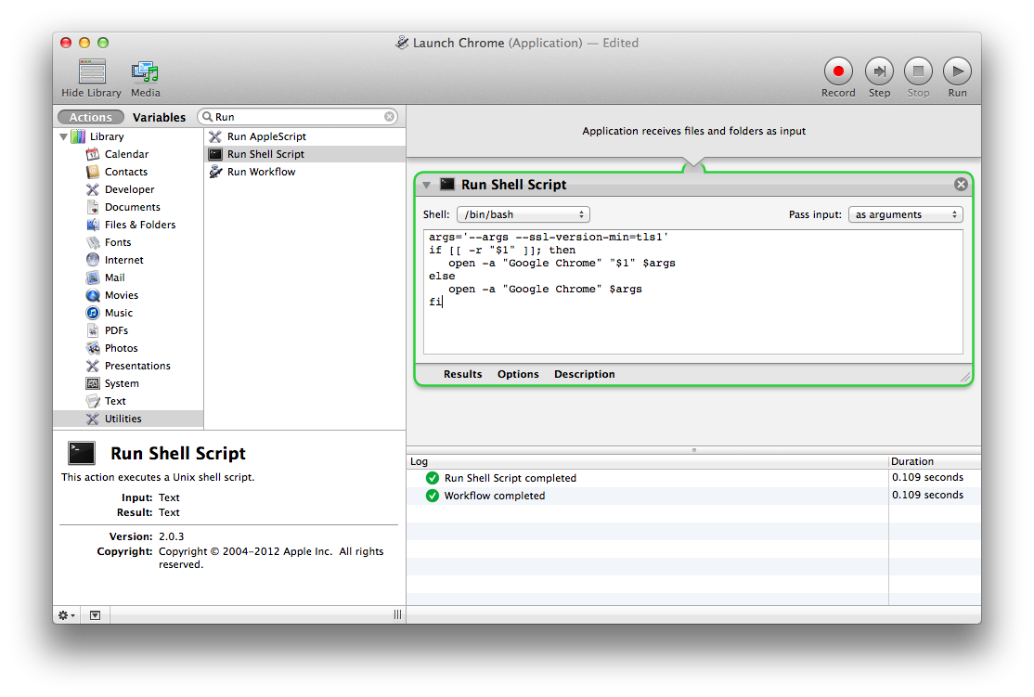The image size is (1034, 697).
Task: Click the 0.109 seconds duration for Workflow completed
Action: click(x=927, y=496)
